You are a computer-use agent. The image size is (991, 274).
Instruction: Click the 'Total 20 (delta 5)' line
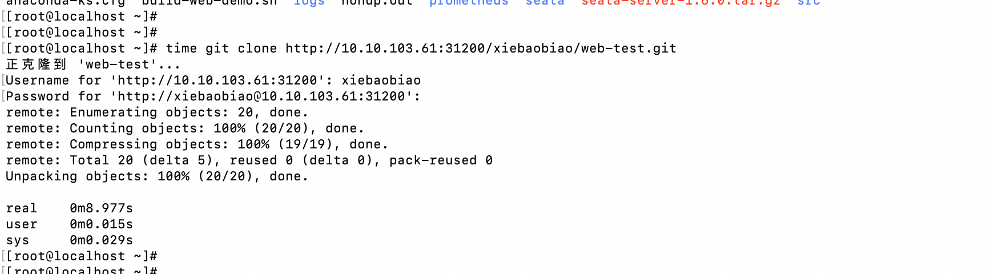coord(249,160)
